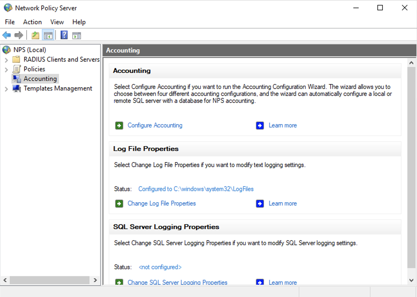This screenshot has width=417, height=297.
Task: Click the Accounting title in the gray header bar
Action: click(x=123, y=50)
